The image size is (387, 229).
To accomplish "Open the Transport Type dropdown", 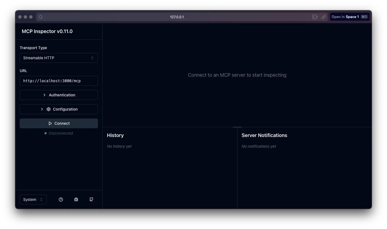I will click(59, 58).
